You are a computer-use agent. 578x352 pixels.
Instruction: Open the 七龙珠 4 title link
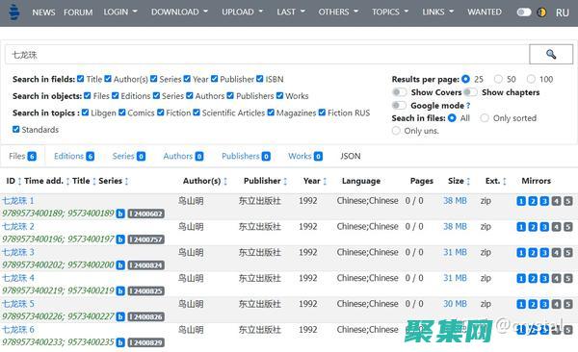point(18,278)
